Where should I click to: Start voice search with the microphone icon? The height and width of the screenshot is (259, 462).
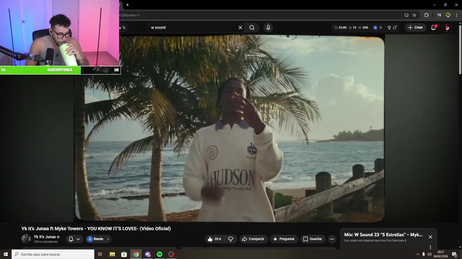(x=268, y=28)
